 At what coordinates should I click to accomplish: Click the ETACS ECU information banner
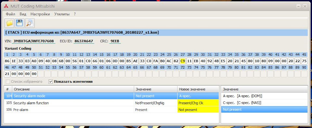156,32
